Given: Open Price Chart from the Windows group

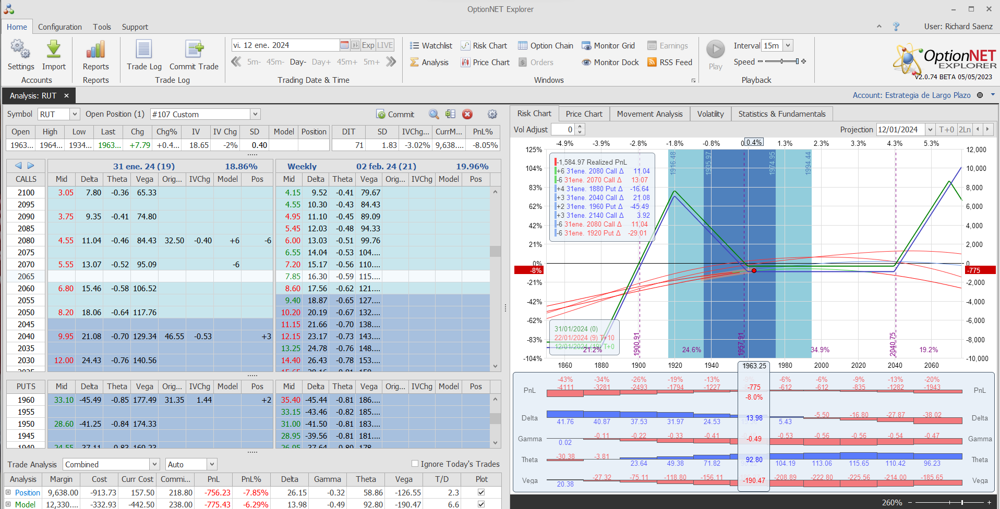Looking at the screenshot, I should 485,63.
